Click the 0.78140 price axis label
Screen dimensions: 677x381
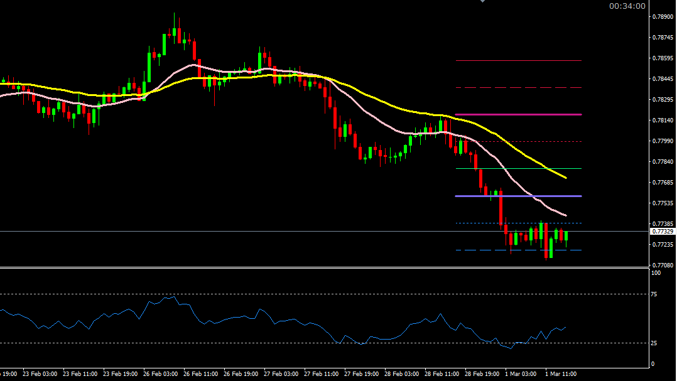point(663,121)
